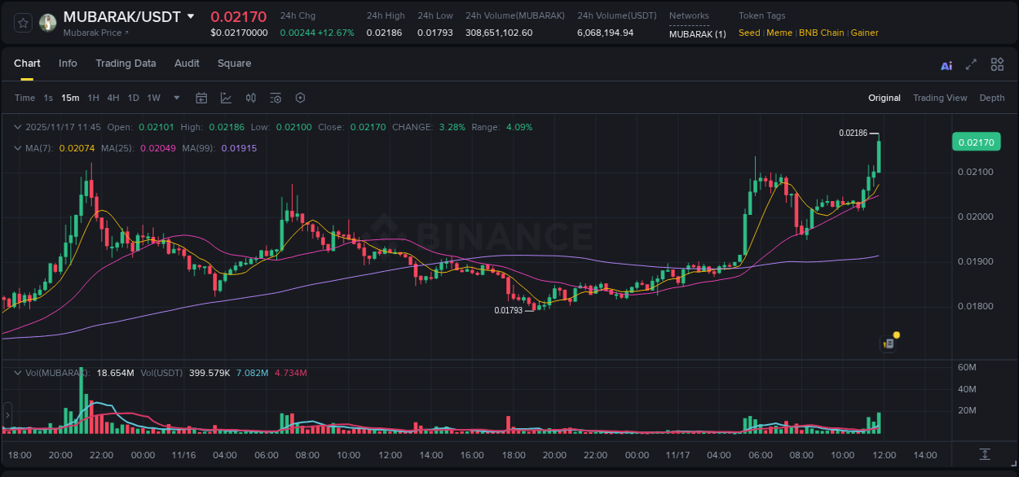This screenshot has width=1019, height=477.
Task: Launch the Ai chart assistant
Action: click(946, 64)
